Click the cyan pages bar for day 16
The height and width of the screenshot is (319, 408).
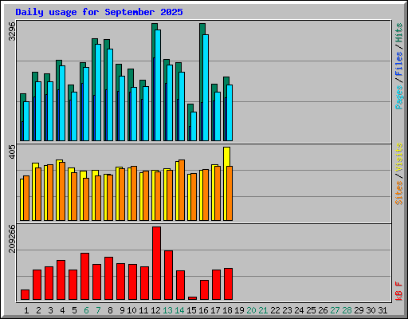point(206,88)
